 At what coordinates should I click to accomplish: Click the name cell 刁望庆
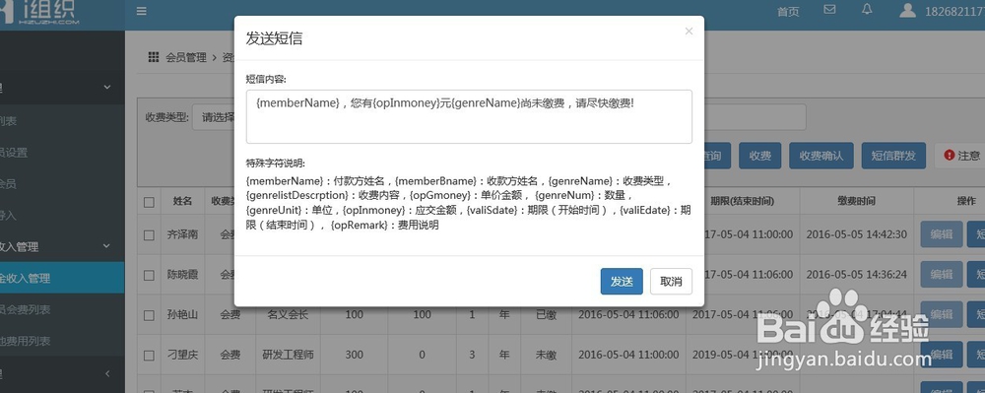183,355
